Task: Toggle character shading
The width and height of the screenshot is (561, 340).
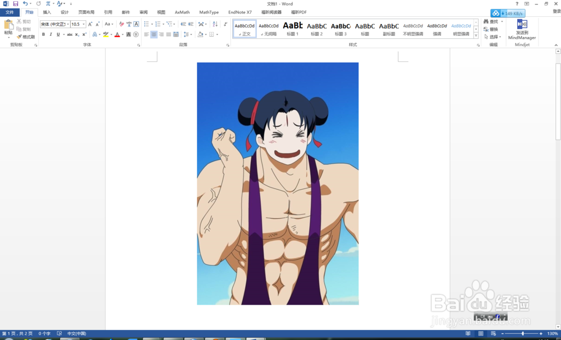Action: (128, 34)
